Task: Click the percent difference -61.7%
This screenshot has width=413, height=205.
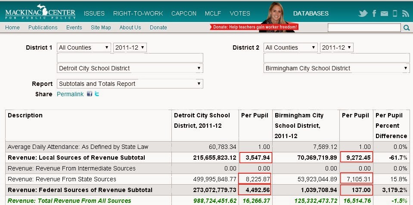Action: [398, 158]
